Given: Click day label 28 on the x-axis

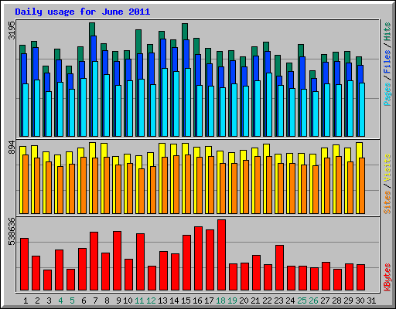Looking at the screenshot, I should 336,301.
